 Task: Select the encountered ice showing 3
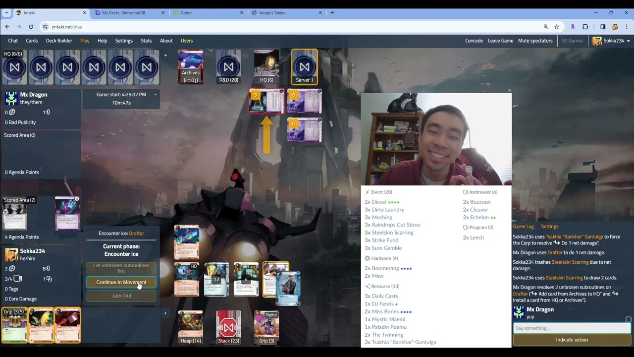click(266, 102)
